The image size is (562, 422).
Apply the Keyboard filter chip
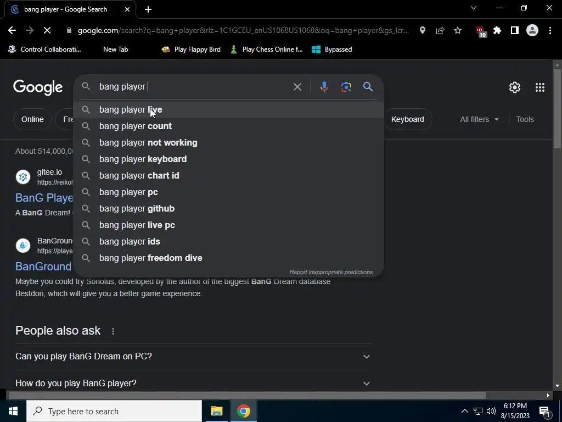click(408, 119)
